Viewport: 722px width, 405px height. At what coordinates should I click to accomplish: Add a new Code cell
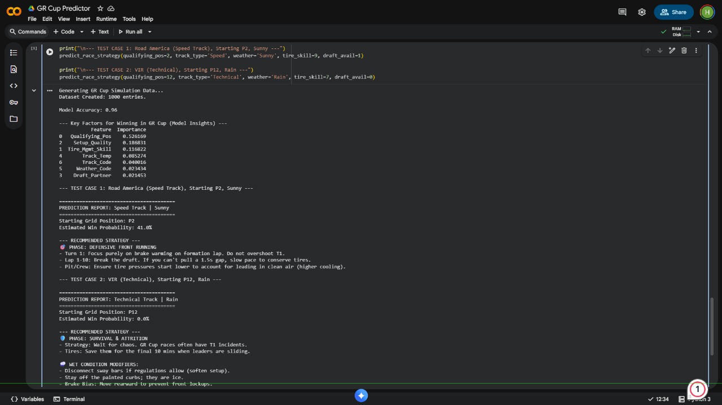(x=64, y=32)
